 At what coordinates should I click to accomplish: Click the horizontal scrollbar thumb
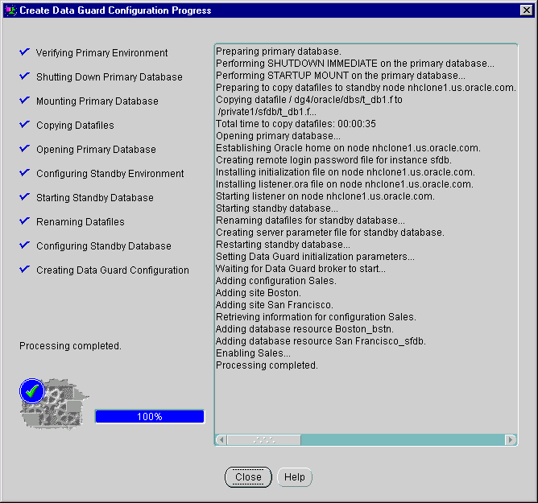(264, 440)
